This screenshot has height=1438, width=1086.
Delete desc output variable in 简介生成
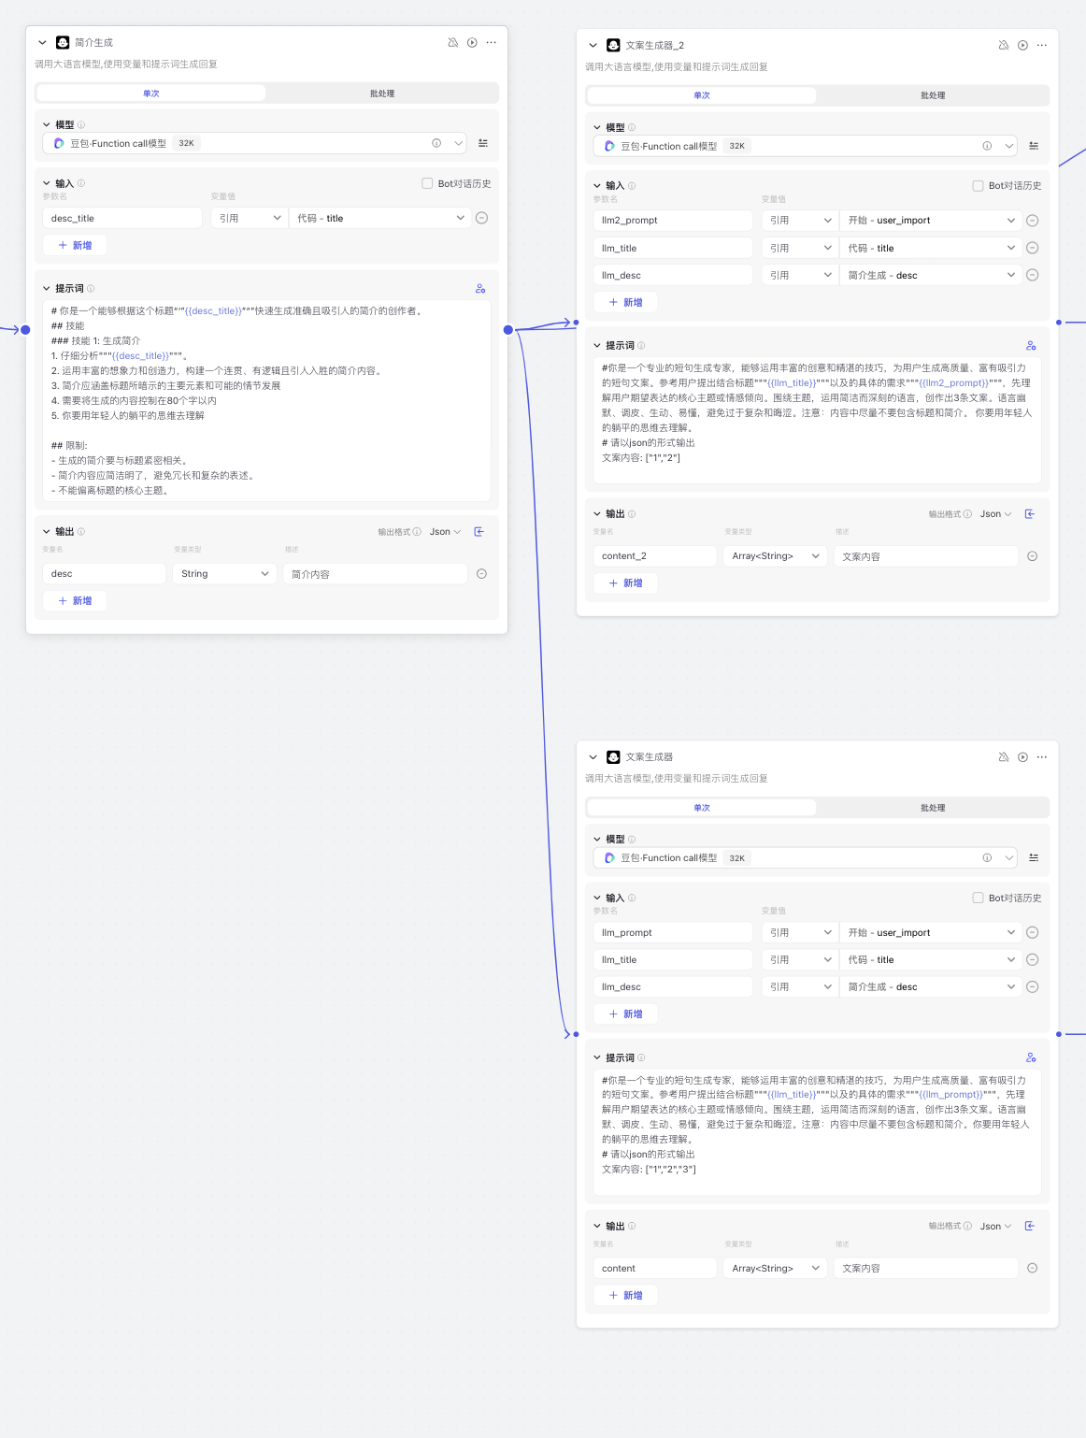(x=481, y=574)
